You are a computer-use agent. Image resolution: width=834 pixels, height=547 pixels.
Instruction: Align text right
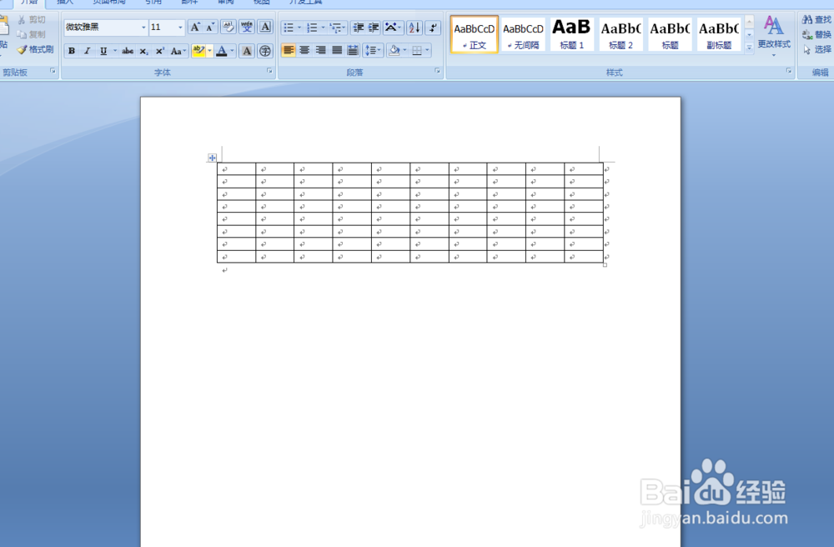point(321,51)
